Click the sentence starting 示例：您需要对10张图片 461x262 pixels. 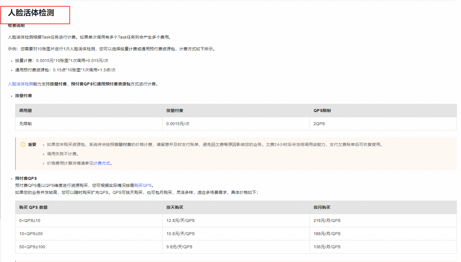(x=112, y=49)
